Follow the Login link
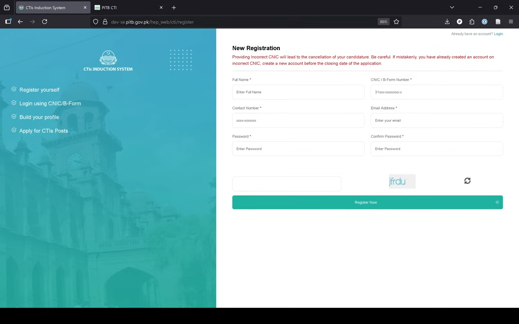 (x=498, y=34)
